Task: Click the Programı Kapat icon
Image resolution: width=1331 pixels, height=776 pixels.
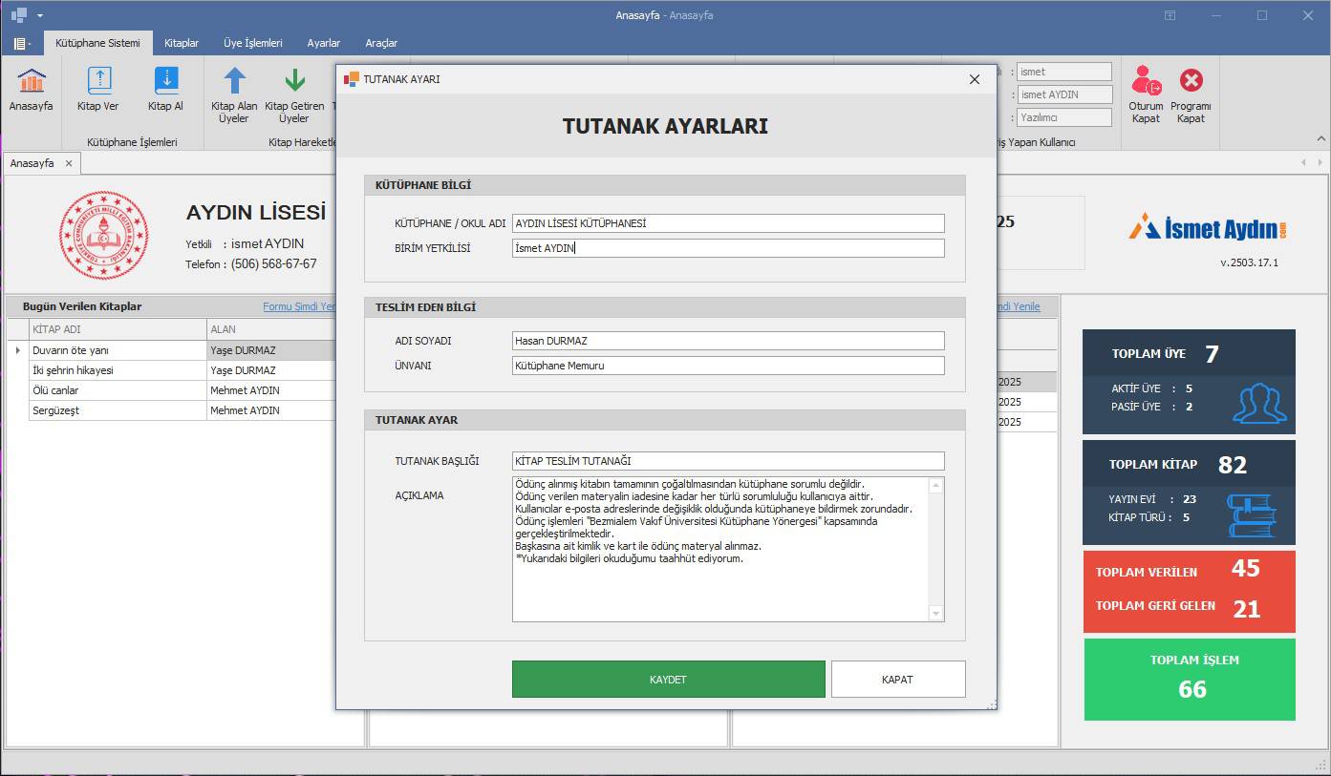Action: click(1191, 82)
